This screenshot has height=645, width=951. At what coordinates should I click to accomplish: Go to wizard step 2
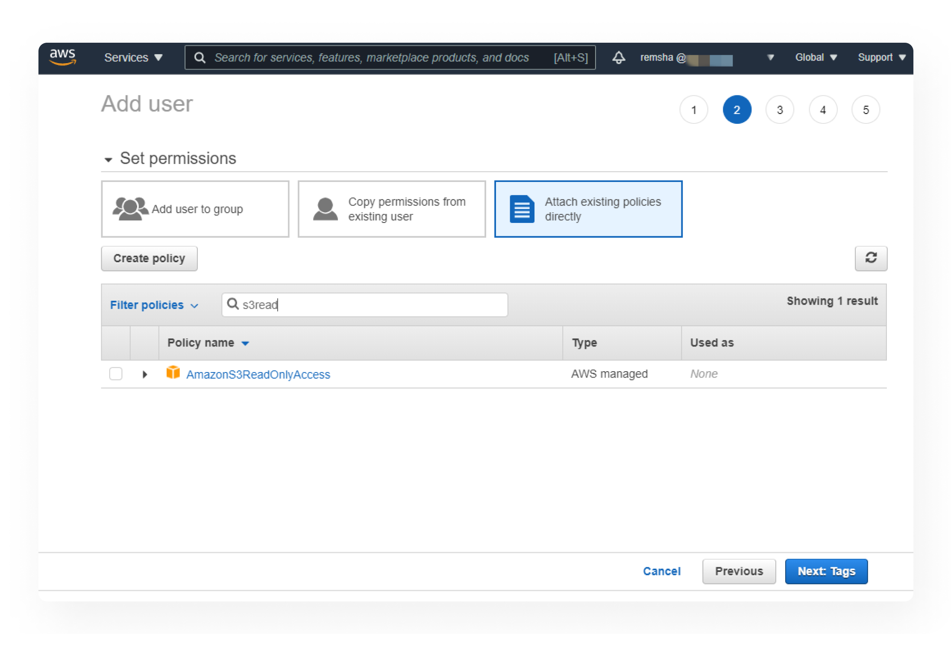click(x=737, y=110)
